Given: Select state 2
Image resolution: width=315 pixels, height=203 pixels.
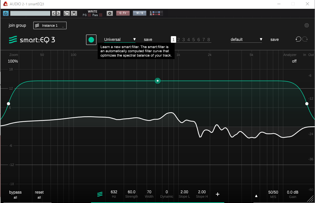Looking at the screenshot, I should (x=178, y=40).
